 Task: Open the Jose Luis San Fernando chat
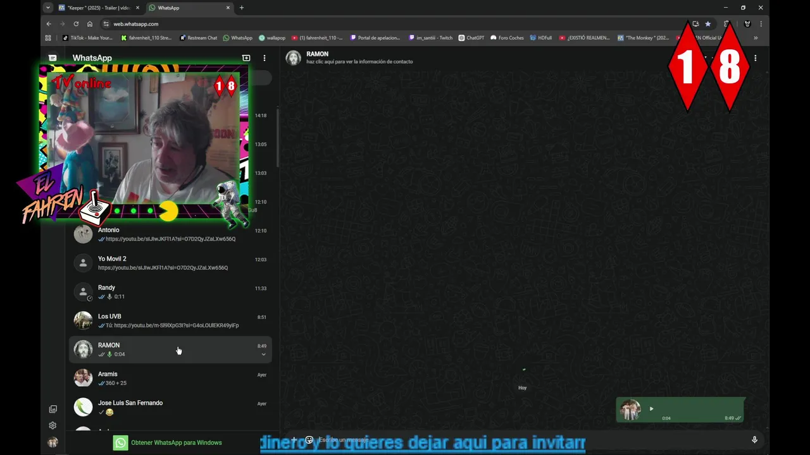click(x=170, y=407)
